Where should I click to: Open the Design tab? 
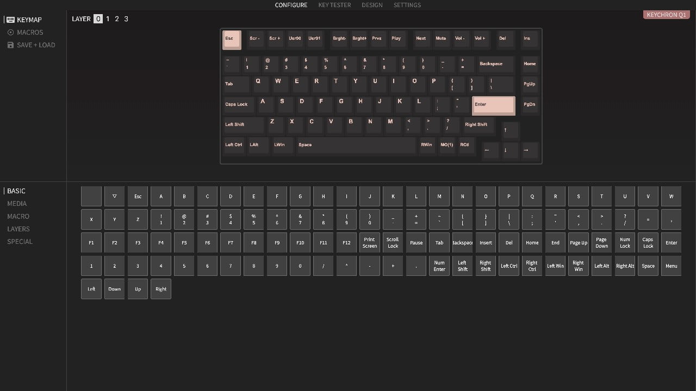click(x=372, y=5)
